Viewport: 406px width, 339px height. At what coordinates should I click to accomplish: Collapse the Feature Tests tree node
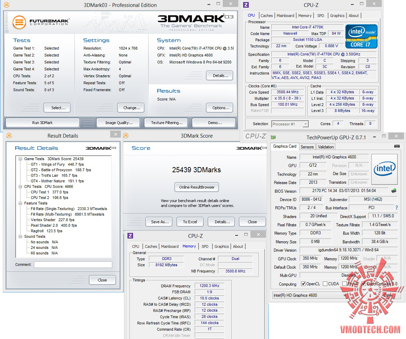pos(20,203)
